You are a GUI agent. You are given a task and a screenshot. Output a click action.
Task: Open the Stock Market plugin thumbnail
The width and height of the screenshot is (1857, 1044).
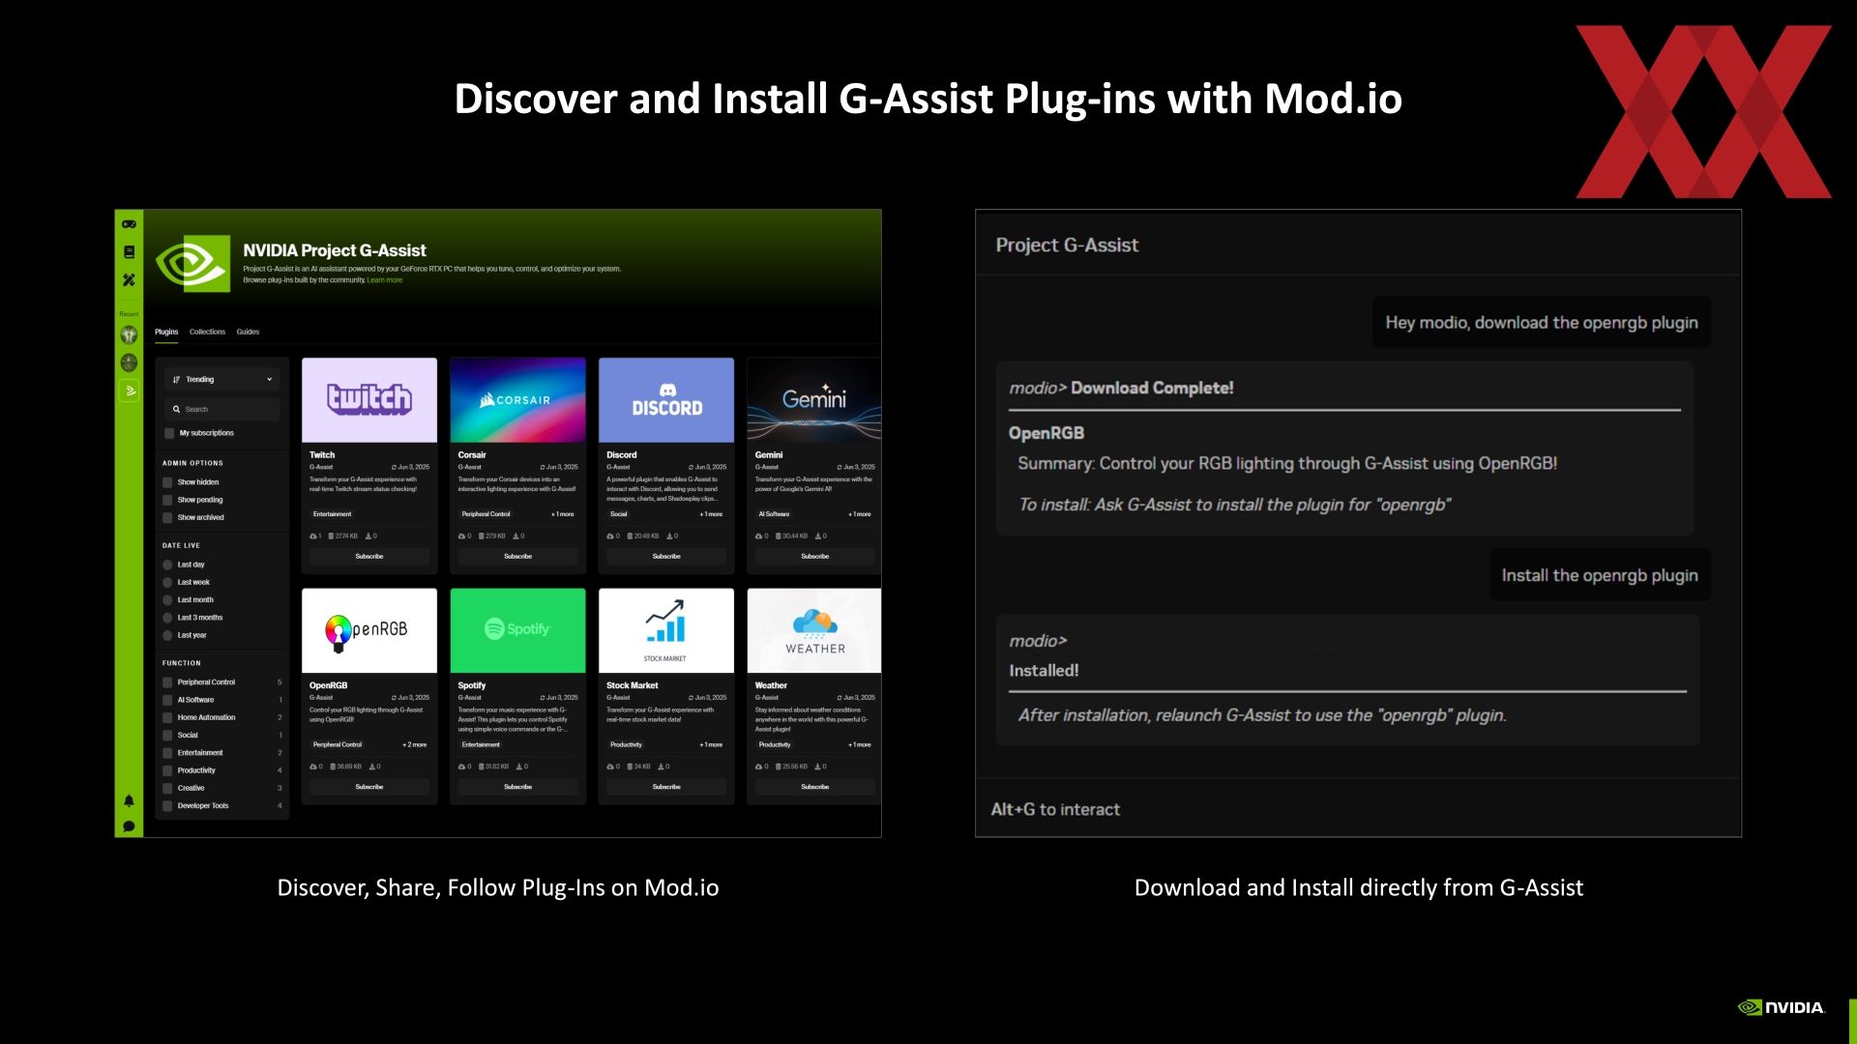(x=666, y=630)
